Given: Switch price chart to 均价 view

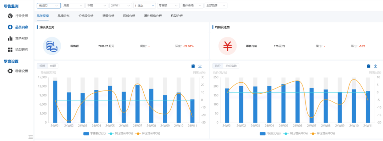Looking at the screenshot, I should 218,66.
